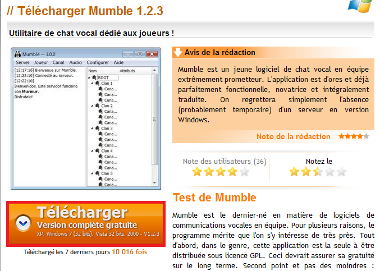Collapse the Clan 5 expander triangle
Viewport: 380px width, 271px height.
point(92,173)
